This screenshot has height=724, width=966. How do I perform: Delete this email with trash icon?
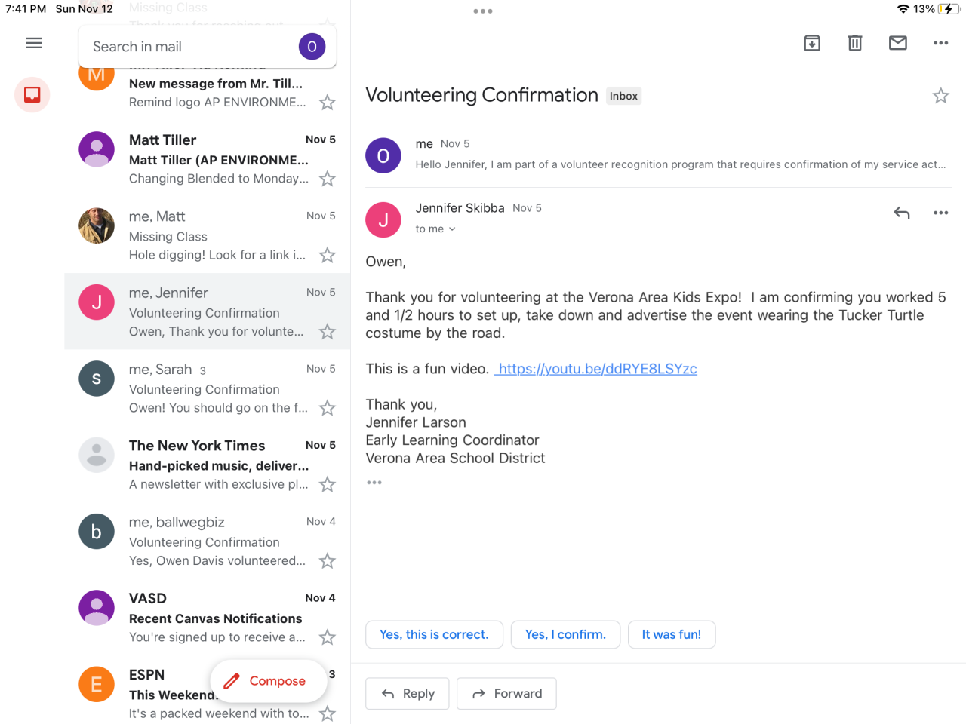[x=855, y=43]
